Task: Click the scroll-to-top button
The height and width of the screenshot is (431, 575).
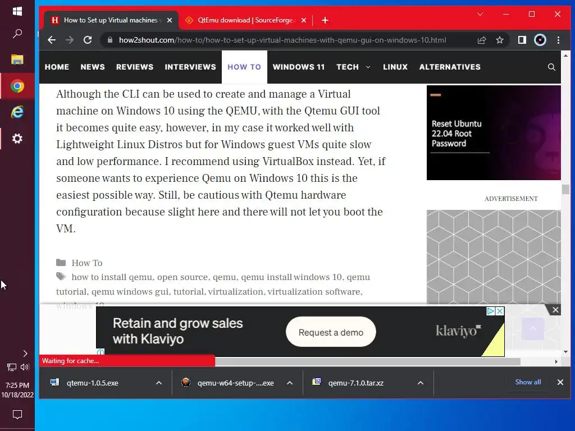Action: tap(533, 328)
